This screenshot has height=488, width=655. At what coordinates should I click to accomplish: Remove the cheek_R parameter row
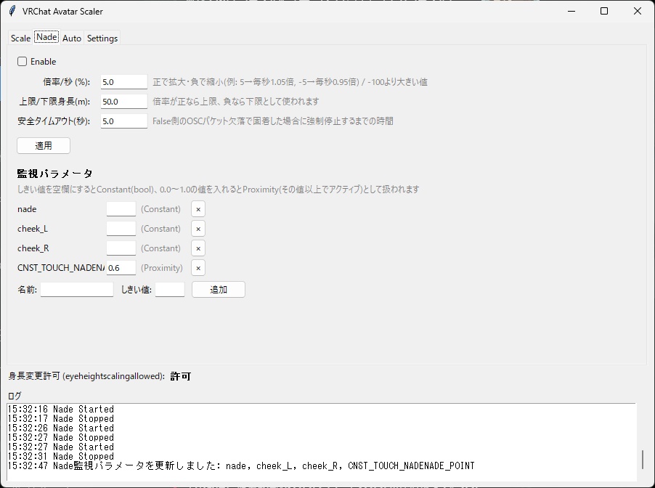(198, 248)
